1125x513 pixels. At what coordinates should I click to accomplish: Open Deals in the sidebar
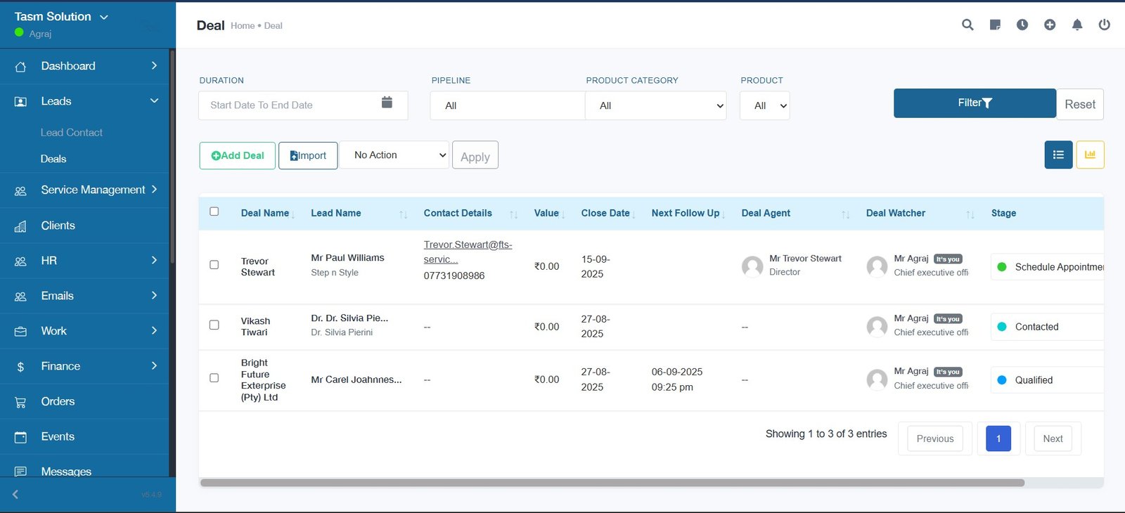[x=53, y=159]
